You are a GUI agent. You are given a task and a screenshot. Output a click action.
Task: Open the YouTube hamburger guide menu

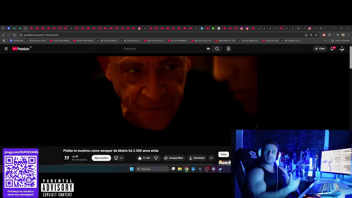(x=6, y=49)
